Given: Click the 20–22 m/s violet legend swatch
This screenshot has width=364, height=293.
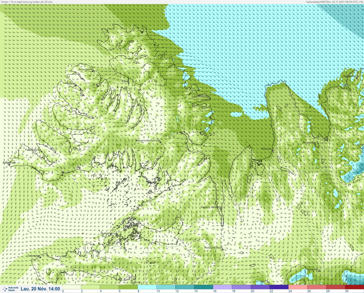Looking at the screenshot, I should pos(260,287).
